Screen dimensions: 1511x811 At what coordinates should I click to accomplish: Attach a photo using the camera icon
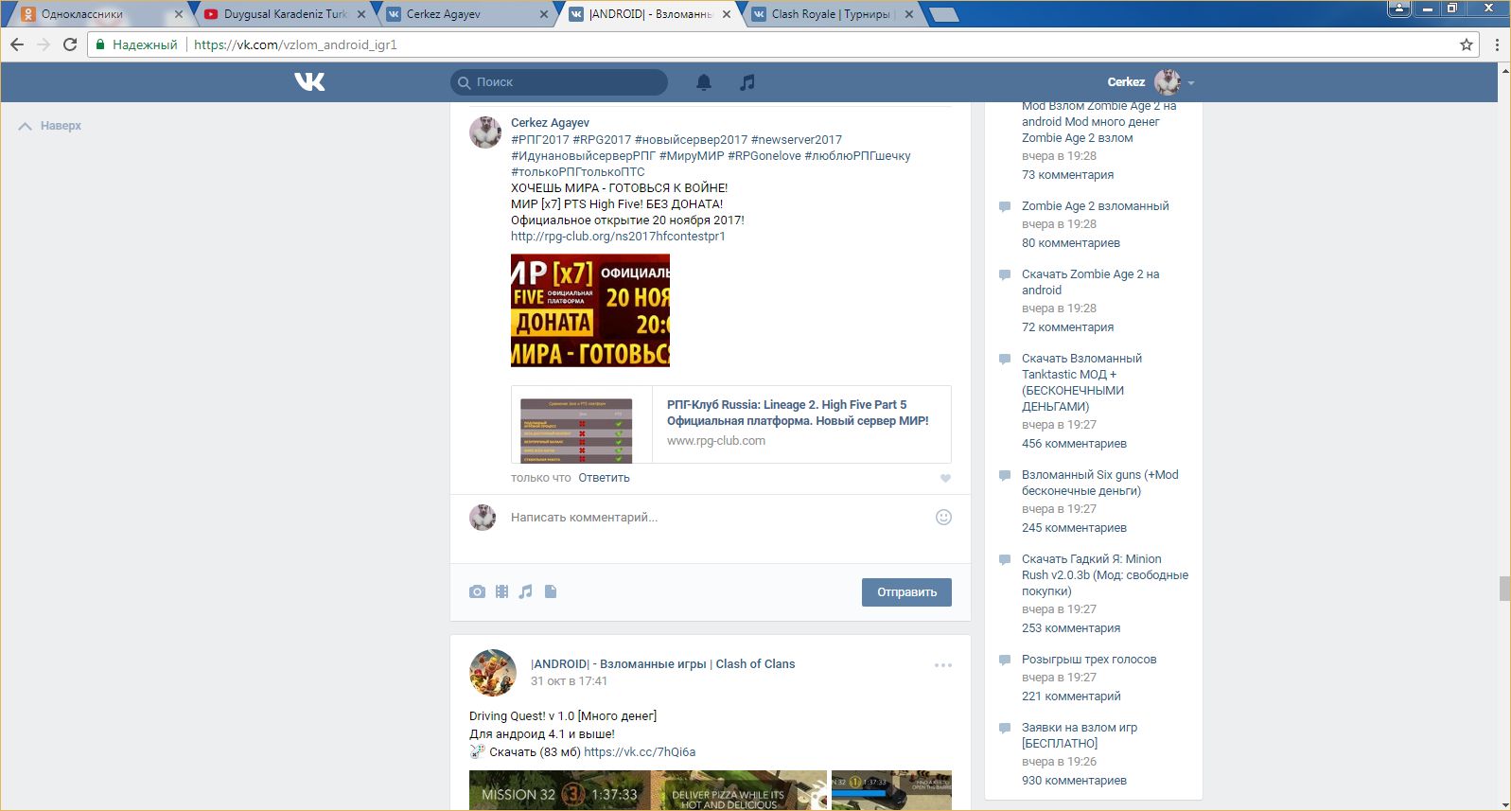477,591
